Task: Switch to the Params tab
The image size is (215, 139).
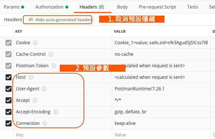Action: coord(14,7)
